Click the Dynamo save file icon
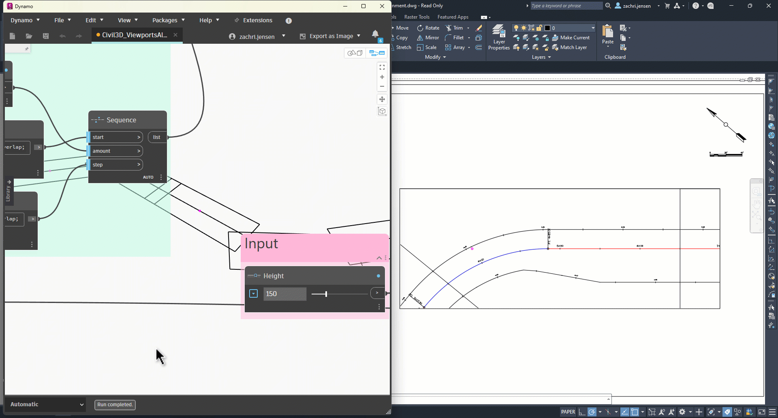Image resolution: width=778 pixels, height=418 pixels. tap(46, 36)
